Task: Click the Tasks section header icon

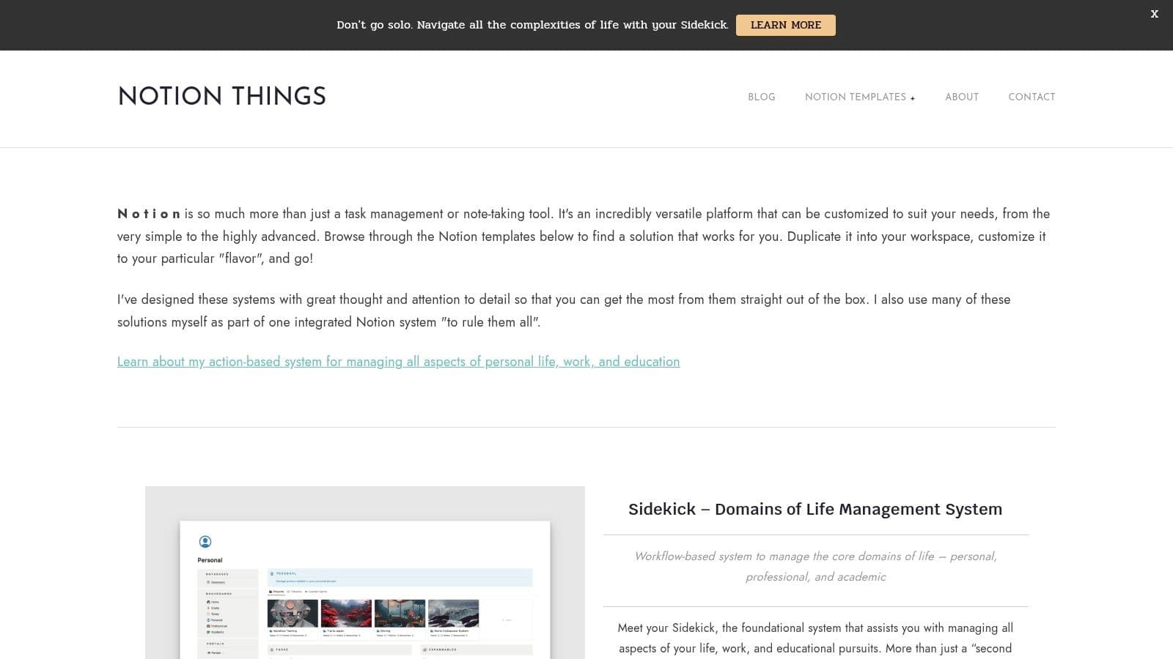Action: coord(272,649)
